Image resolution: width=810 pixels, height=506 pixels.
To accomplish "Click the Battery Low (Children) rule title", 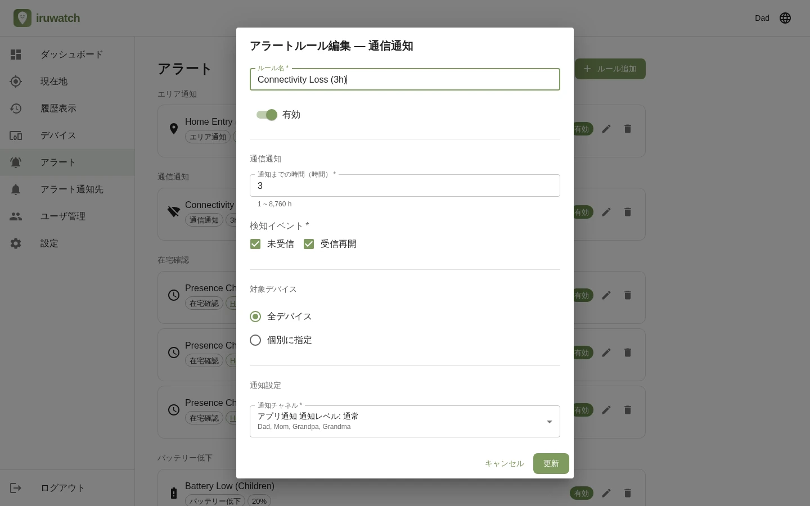I will [229, 486].
